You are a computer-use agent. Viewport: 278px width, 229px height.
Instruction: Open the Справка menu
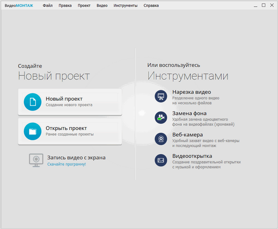point(151,6)
